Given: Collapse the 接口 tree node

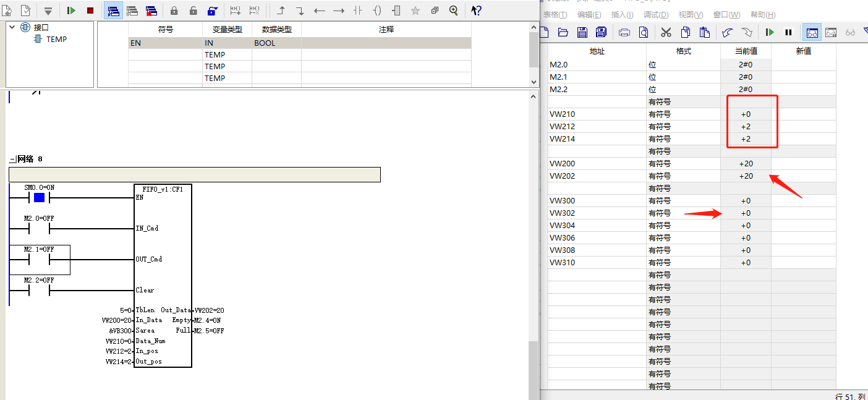Looking at the screenshot, I should pyautogui.click(x=11, y=27).
